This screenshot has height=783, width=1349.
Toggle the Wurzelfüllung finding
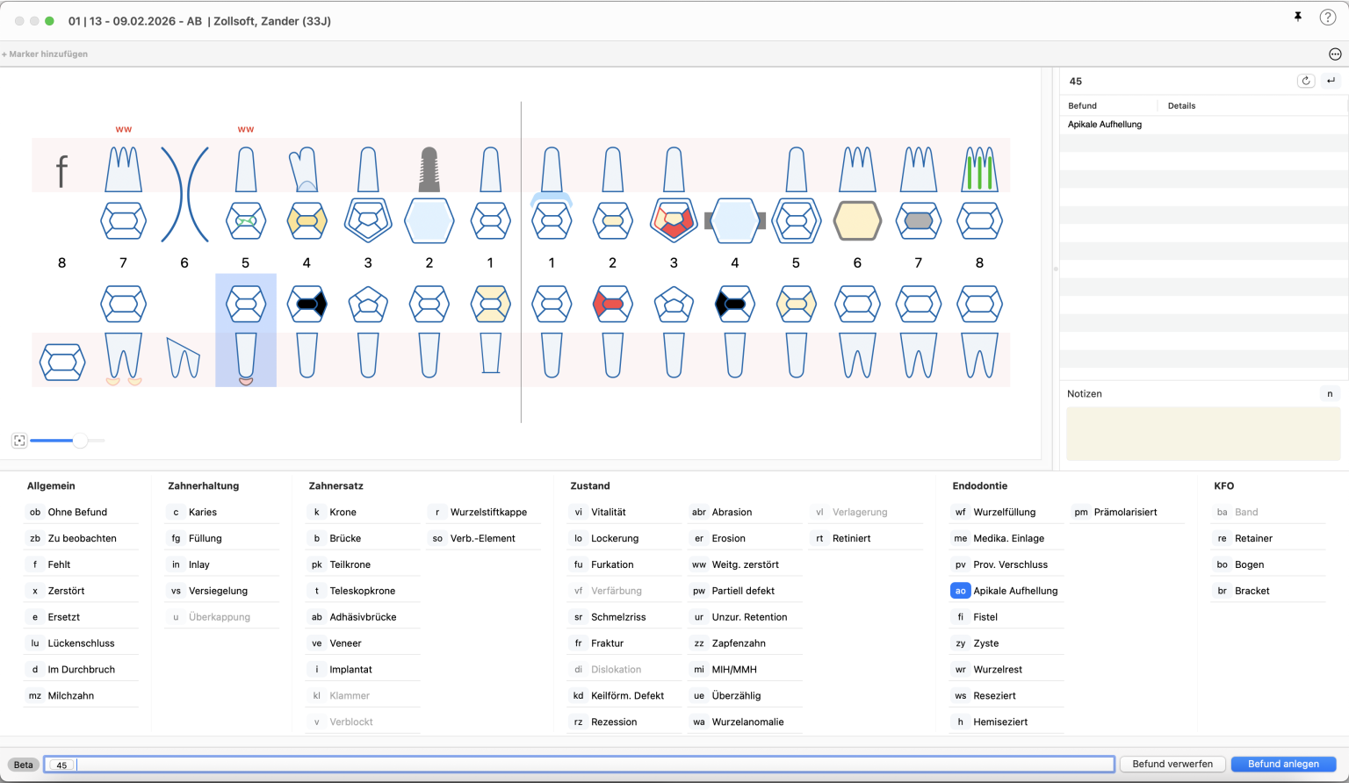pyautogui.click(x=1004, y=512)
